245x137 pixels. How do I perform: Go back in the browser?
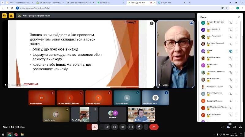[3, 8]
